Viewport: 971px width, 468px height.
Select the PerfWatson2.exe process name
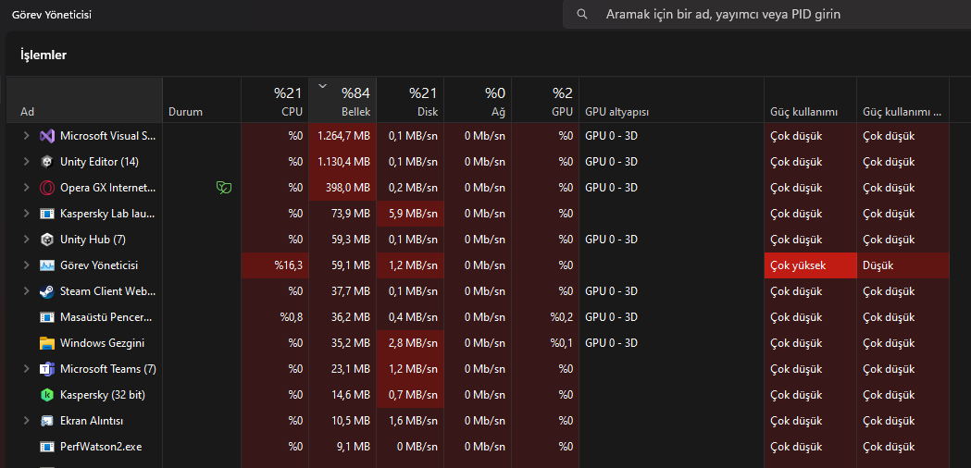[x=102, y=447]
